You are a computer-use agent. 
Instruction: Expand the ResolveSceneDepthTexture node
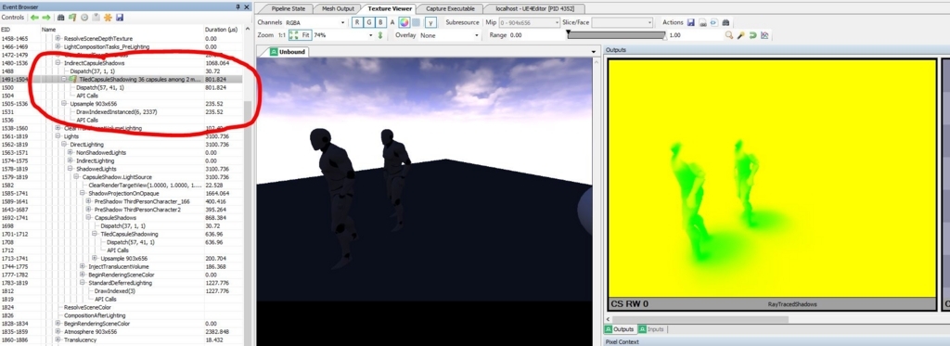(x=58, y=38)
